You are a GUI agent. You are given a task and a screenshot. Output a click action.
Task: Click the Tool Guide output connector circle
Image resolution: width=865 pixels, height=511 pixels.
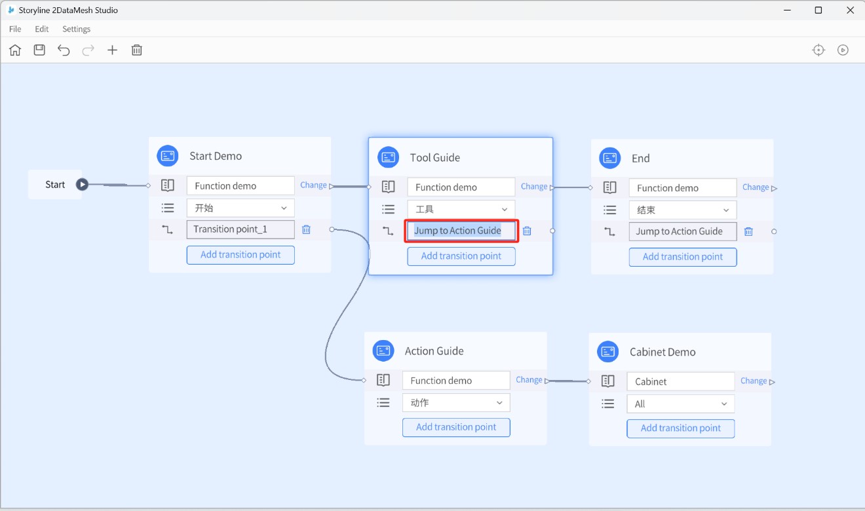coord(552,231)
